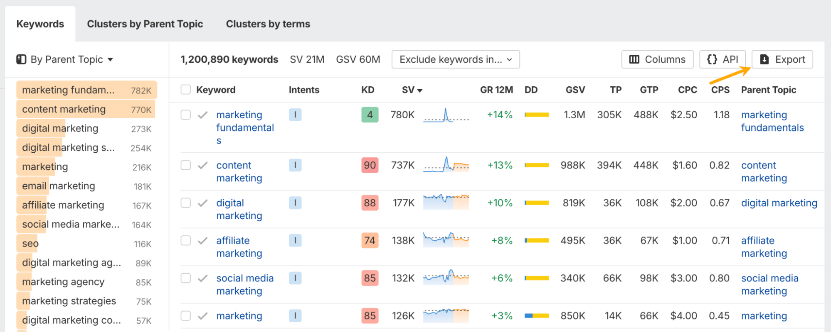Image resolution: width=831 pixels, height=332 pixels.
Task: Click the checkmark icon beside digital marketing keyword
Action: (x=202, y=203)
